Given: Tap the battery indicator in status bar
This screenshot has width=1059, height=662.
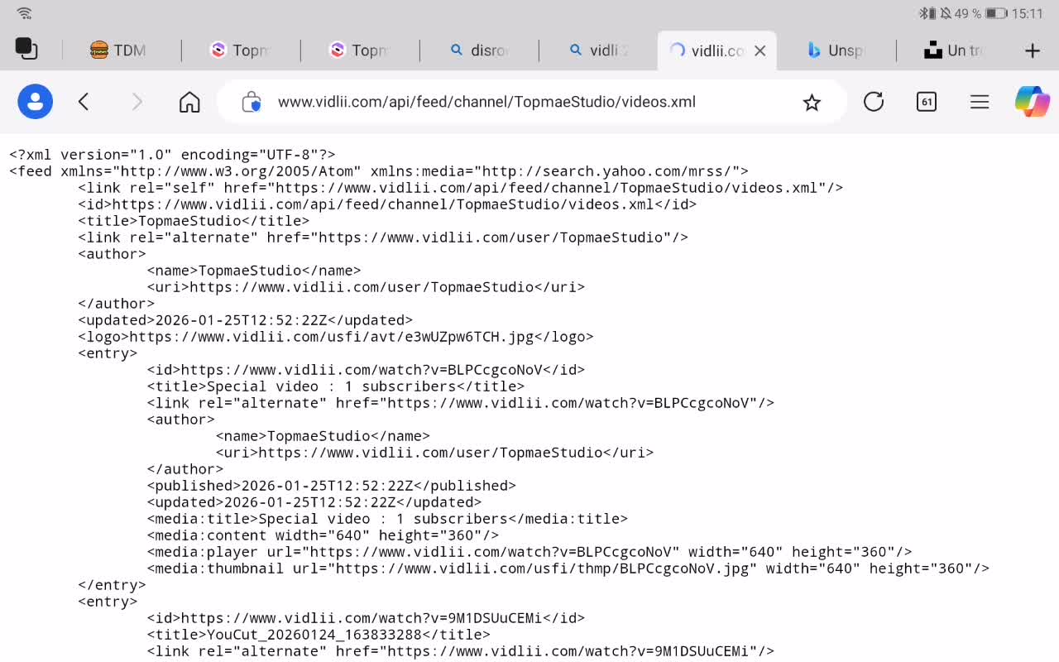Looking at the screenshot, I should [x=995, y=13].
